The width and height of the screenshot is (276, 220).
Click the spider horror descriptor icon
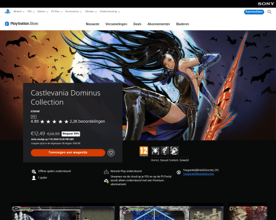click(155, 151)
